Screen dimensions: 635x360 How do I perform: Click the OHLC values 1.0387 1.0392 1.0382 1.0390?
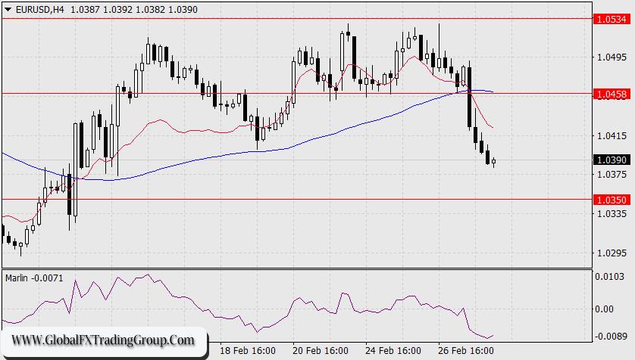click(134, 10)
